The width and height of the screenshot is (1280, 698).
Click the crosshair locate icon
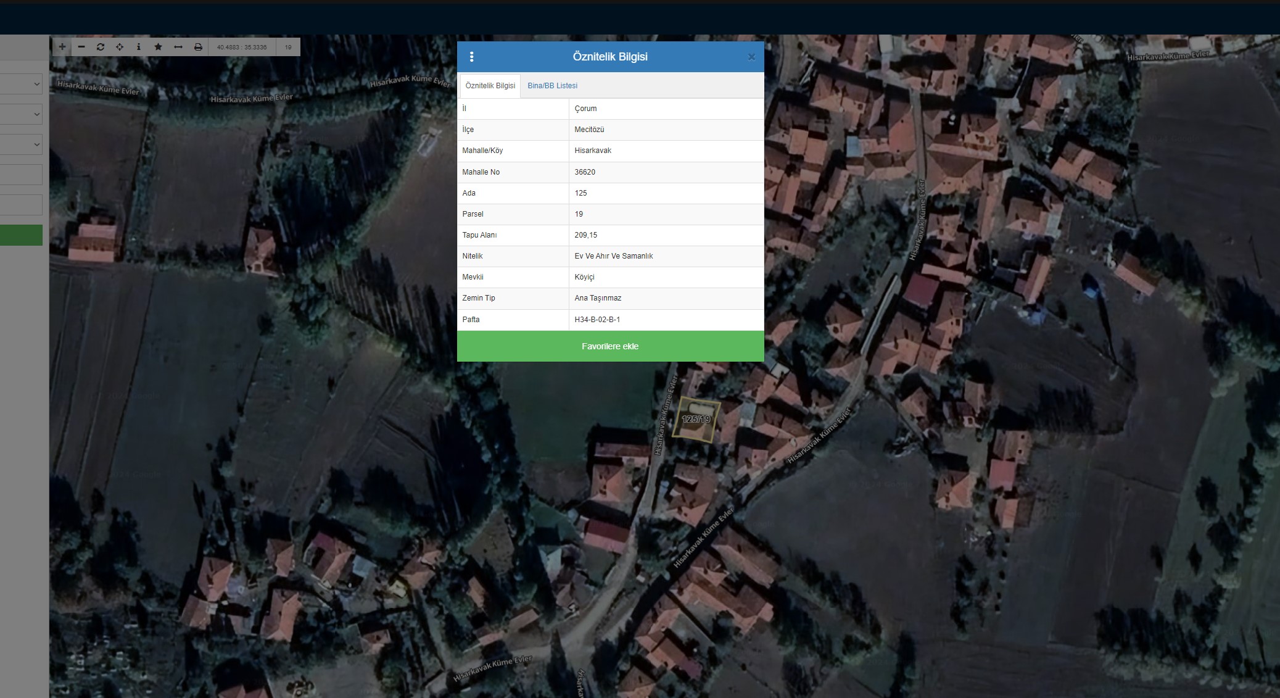coord(120,47)
